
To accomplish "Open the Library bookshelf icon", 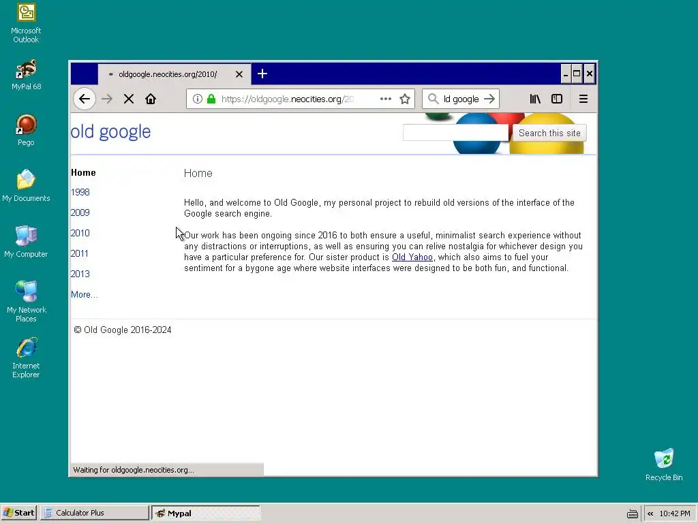I will coord(535,99).
